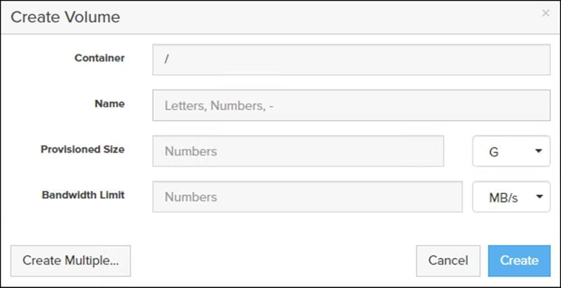Viewport: 561px width, 288px height.
Task: Click the Name label
Action: click(x=110, y=103)
